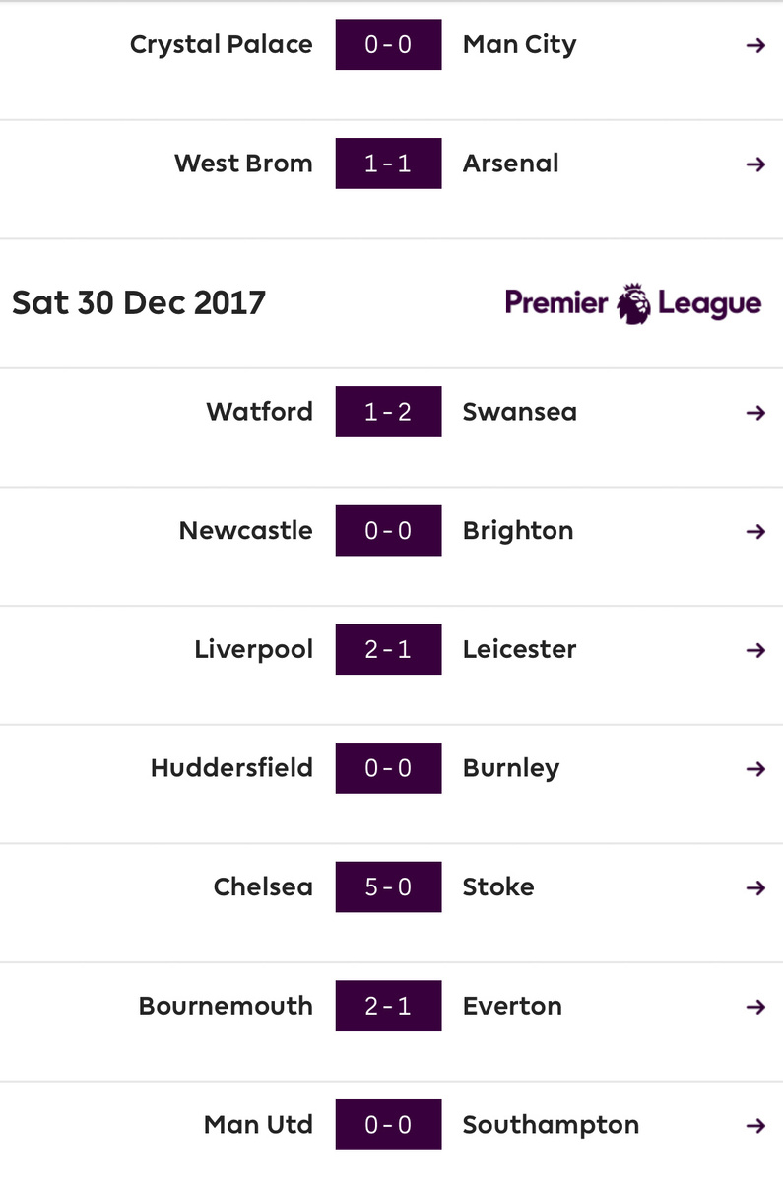
Task: Click the Sat 30 Dec 2017 heading
Action: pyautogui.click(x=139, y=301)
